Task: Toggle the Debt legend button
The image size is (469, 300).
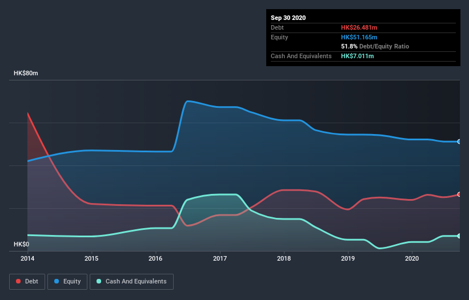Action: point(27,282)
